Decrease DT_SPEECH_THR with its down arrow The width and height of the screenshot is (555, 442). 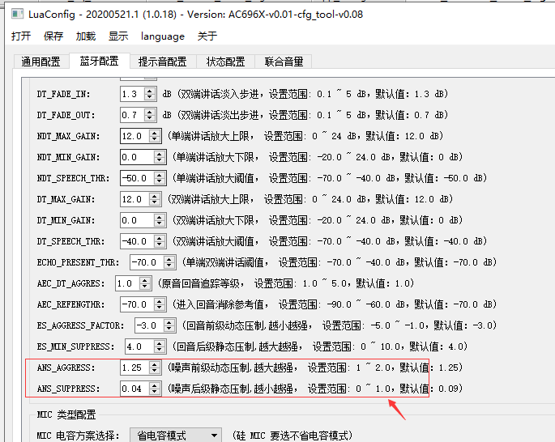click(x=160, y=244)
